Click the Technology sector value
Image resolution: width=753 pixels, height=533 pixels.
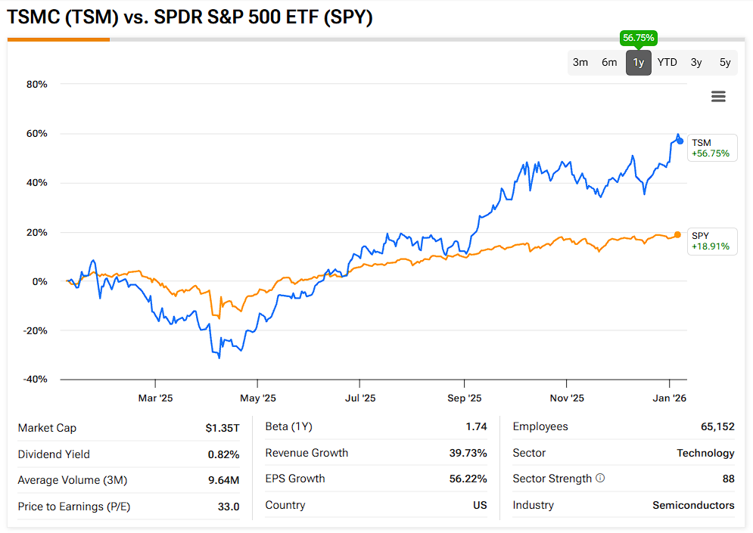(x=705, y=453)
